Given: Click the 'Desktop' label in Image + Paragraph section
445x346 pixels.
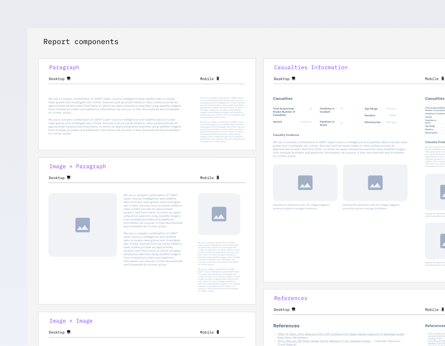Looking at the screenshot, I should point(56,178).
